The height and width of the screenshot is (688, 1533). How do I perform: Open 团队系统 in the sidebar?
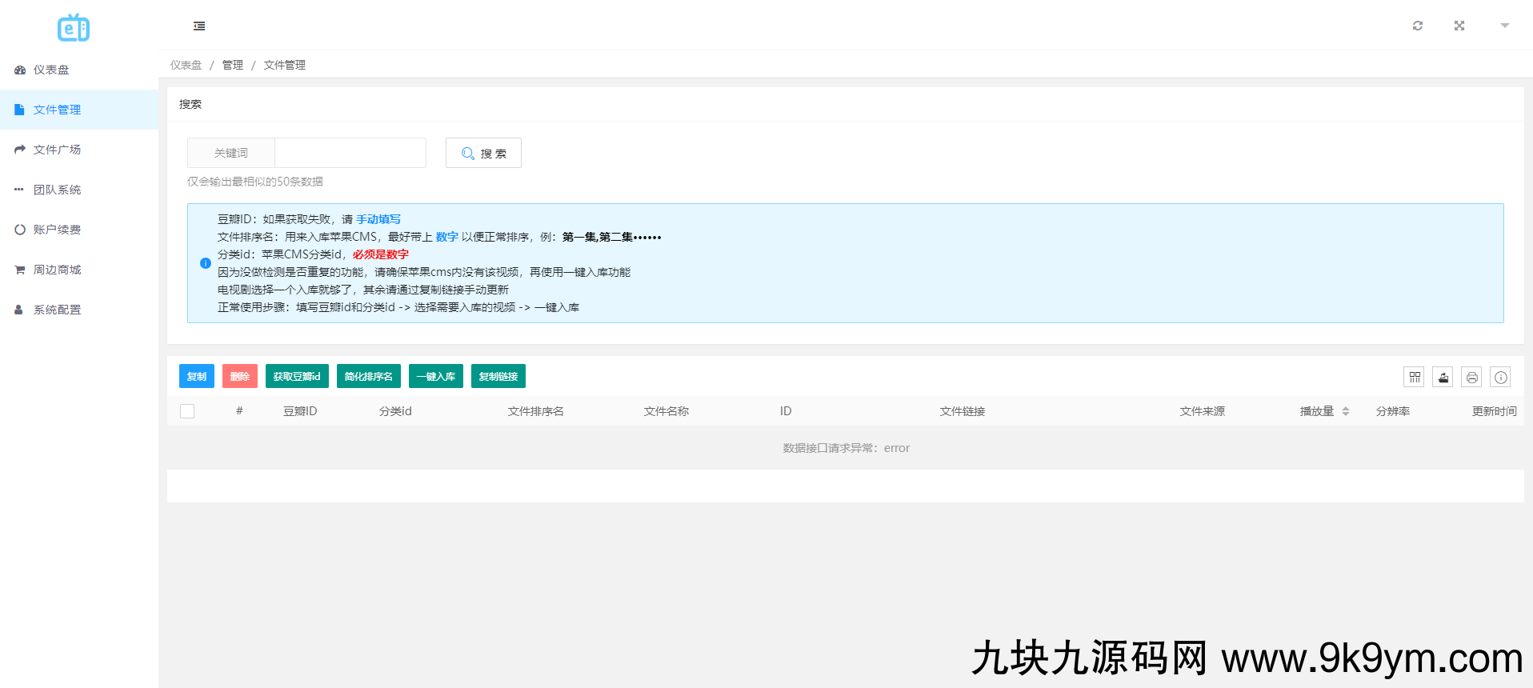79,190
